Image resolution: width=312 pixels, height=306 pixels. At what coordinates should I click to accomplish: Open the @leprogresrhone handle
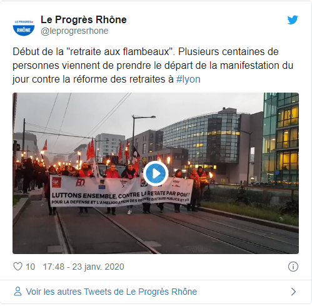(74, 31)
